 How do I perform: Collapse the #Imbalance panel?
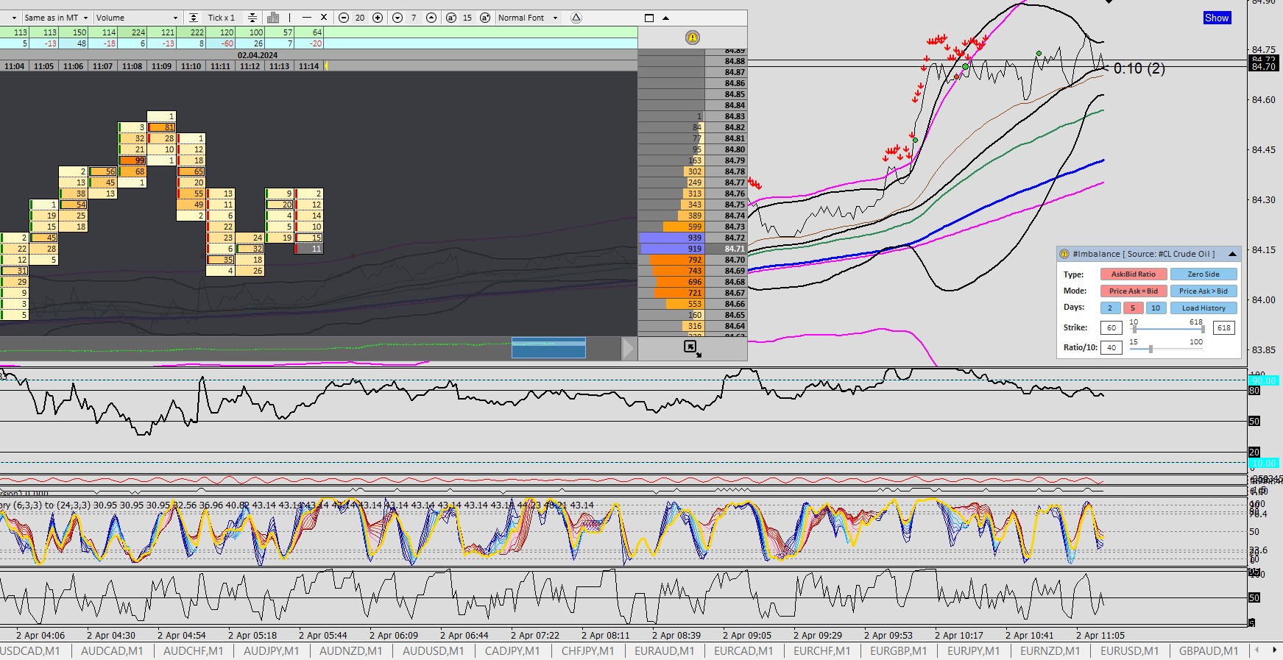coord(1232,254)
